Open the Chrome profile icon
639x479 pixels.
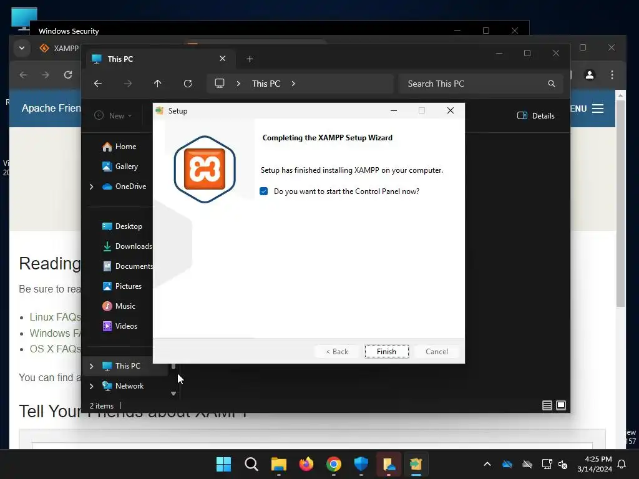pos(589,75)
